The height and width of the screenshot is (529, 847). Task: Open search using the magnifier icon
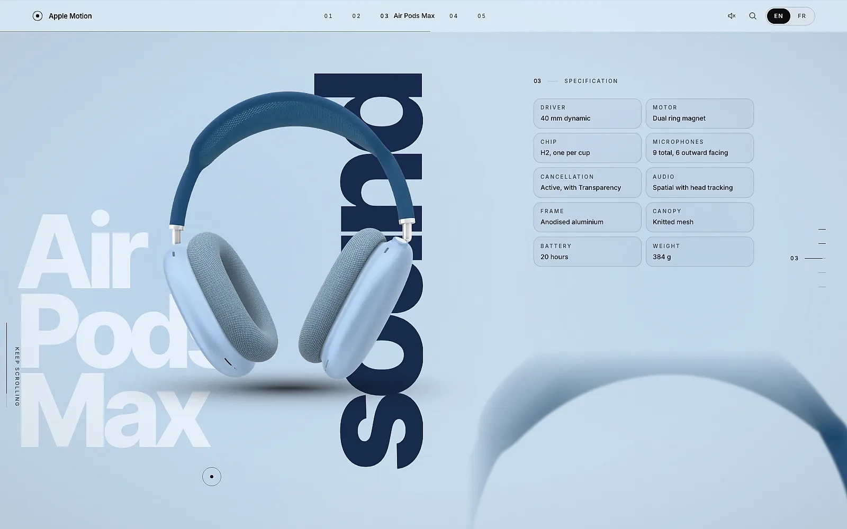[x=753, y=16]
